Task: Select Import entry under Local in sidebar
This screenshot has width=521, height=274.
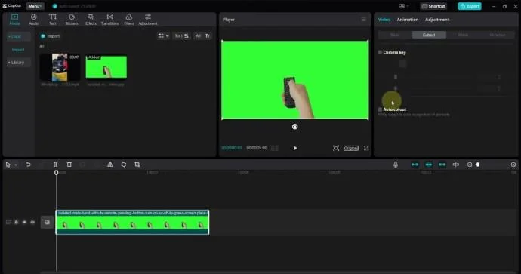Action: (18, 50)
